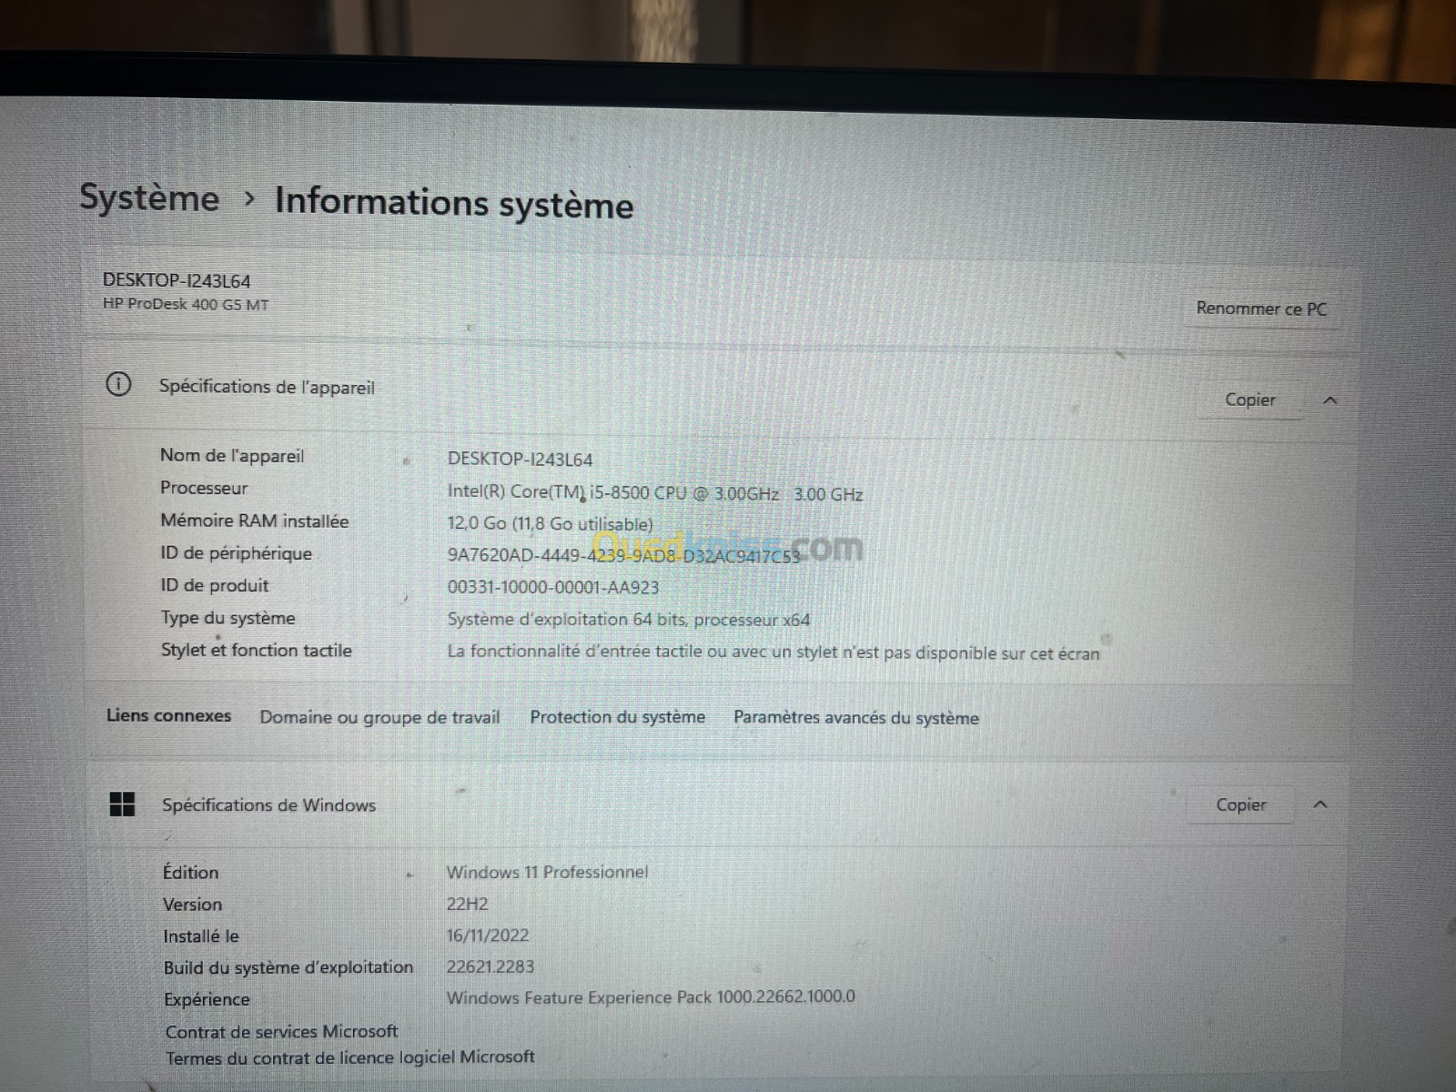Screen dimensions: 1456x1092
Task: Select the processor value Intel Core i5-8500
Action: [654, 493]
